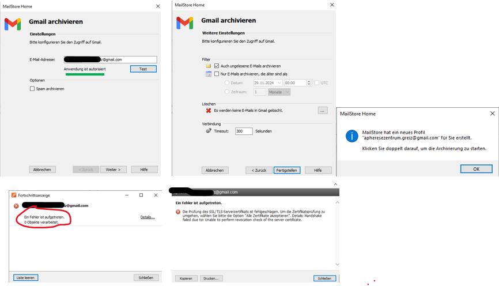This screenshot has height=286, width=499.
Task: Click scroll down arrow in error details
Action: pos(337,264)
